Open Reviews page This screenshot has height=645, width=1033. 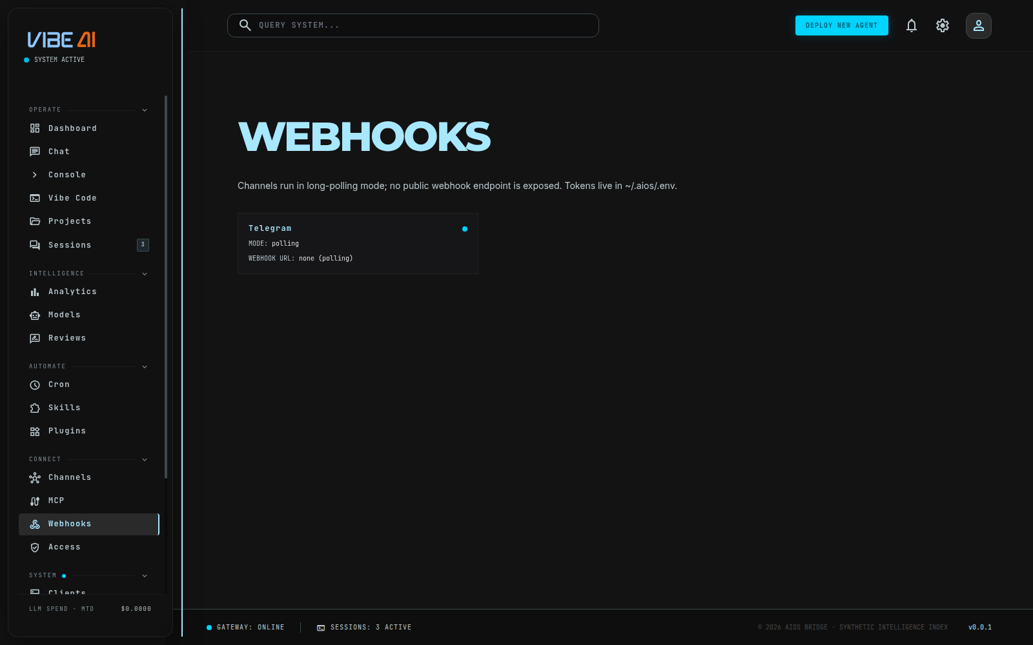[x=89, y=338]
